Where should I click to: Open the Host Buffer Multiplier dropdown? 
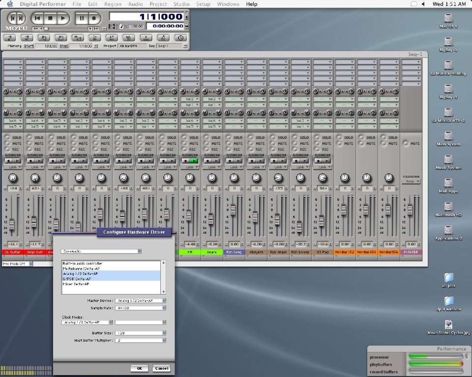pos(141,340)
